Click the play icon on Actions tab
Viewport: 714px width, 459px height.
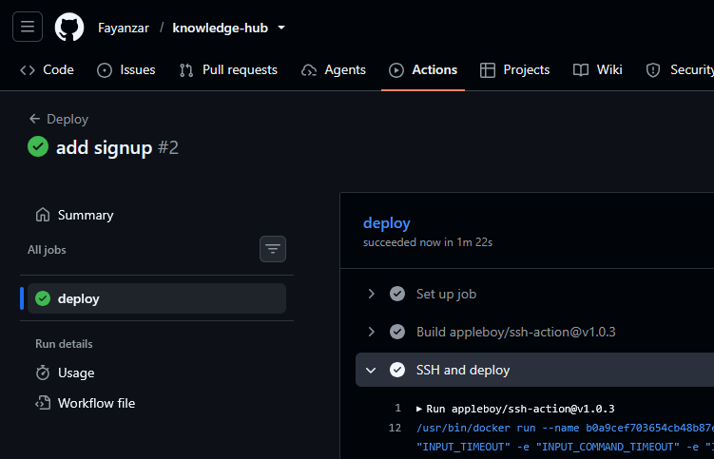(396, 70)
